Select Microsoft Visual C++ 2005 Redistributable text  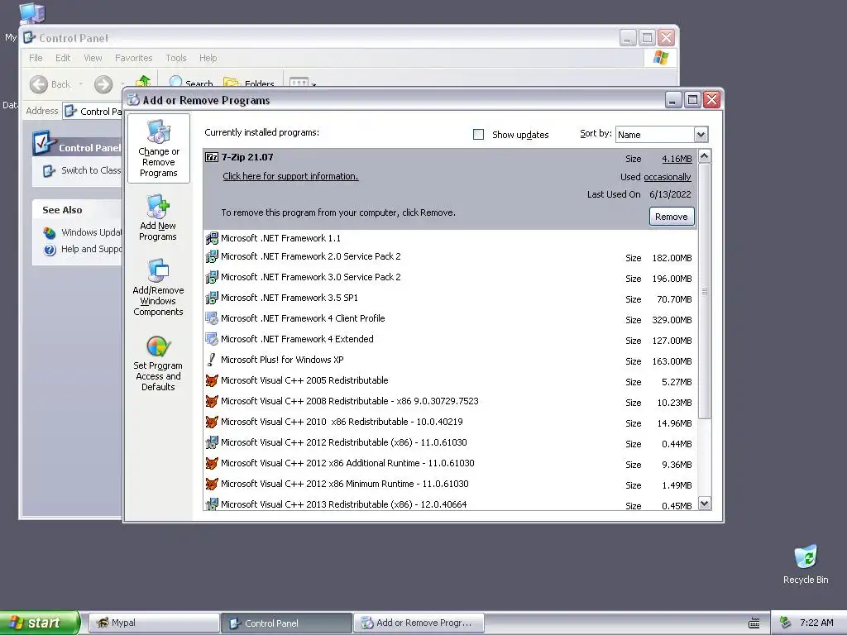tap(304, 380)
